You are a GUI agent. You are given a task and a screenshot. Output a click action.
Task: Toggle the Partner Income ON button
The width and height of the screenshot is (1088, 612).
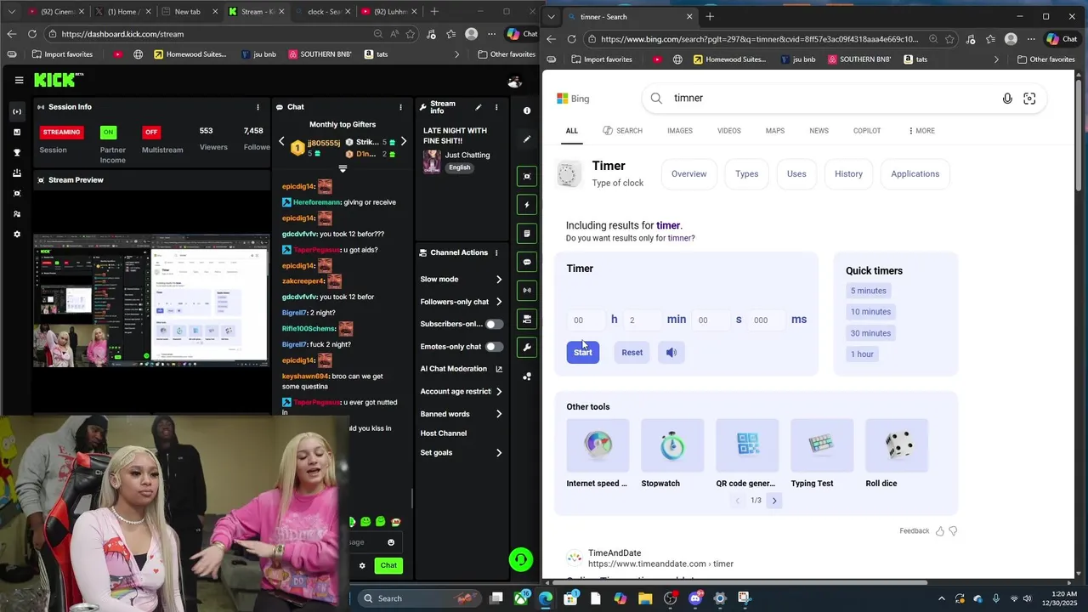point(108,132)
